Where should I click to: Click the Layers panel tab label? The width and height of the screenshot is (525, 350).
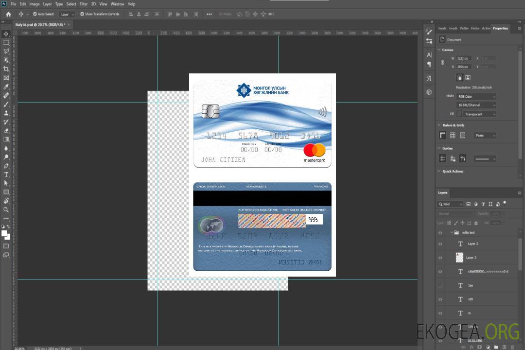point(443,193)
